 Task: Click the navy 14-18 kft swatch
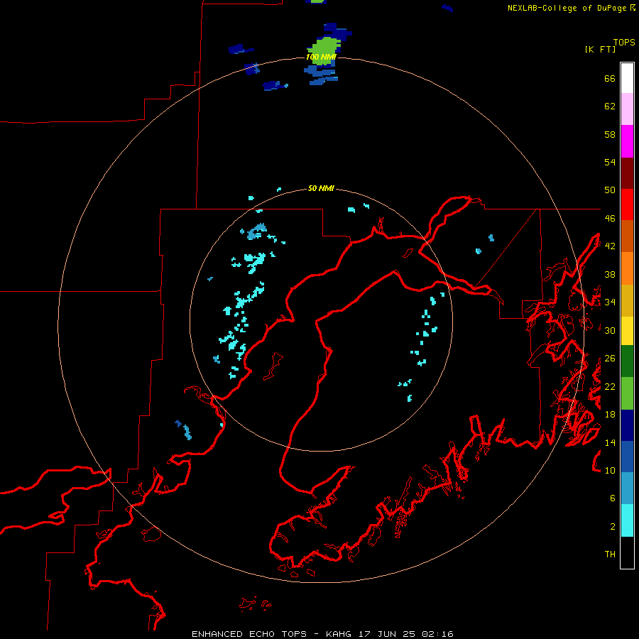click(x=627, y=425)
